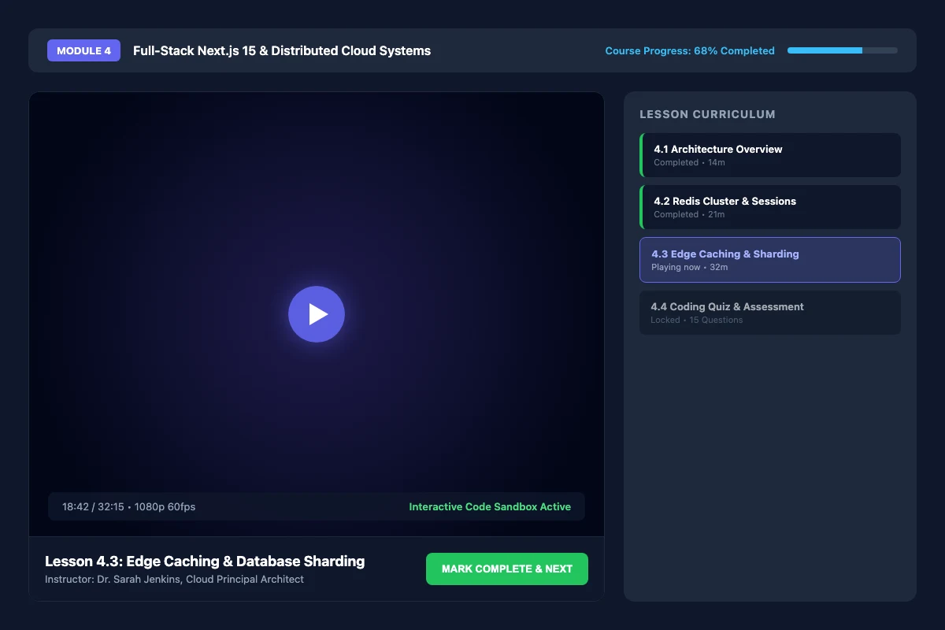This screenshot has width=945, height=630.
Task: Click the Interactive Code Sandbox Active label
Action: (490, 506)
